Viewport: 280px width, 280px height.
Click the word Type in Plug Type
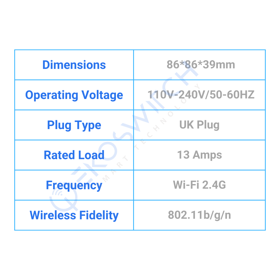click(x=88, y=125)
